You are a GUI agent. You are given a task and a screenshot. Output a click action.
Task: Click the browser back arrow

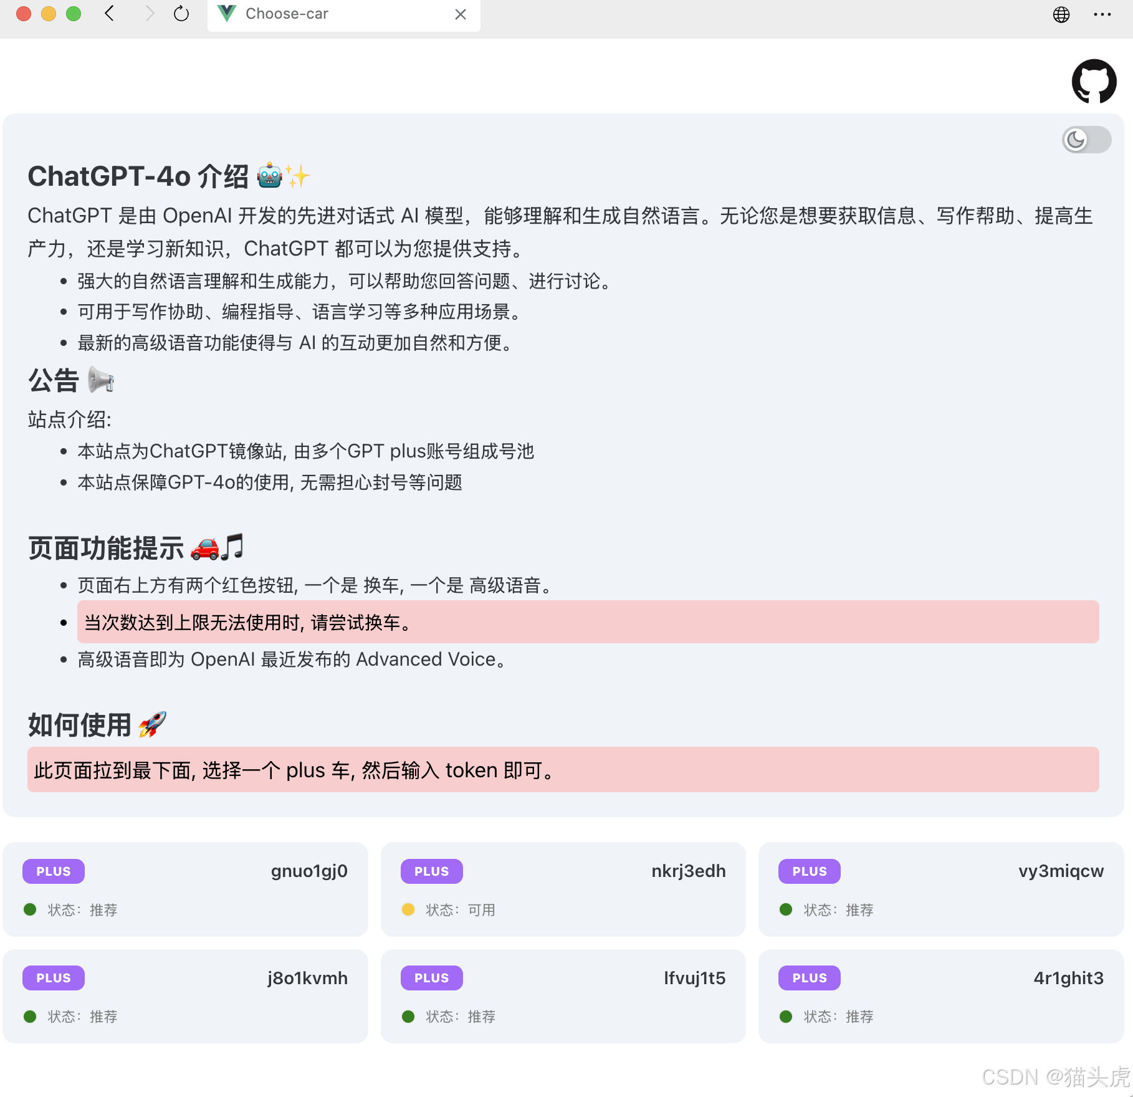pyautogui.click(x=110, y=14)
